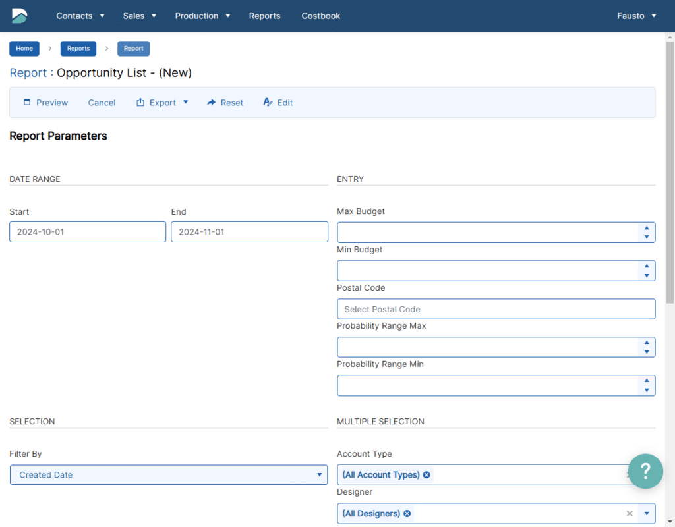Click the app logo in the navbar
Viewport: 675px width, 527px height.
click(x=19, y=16)
